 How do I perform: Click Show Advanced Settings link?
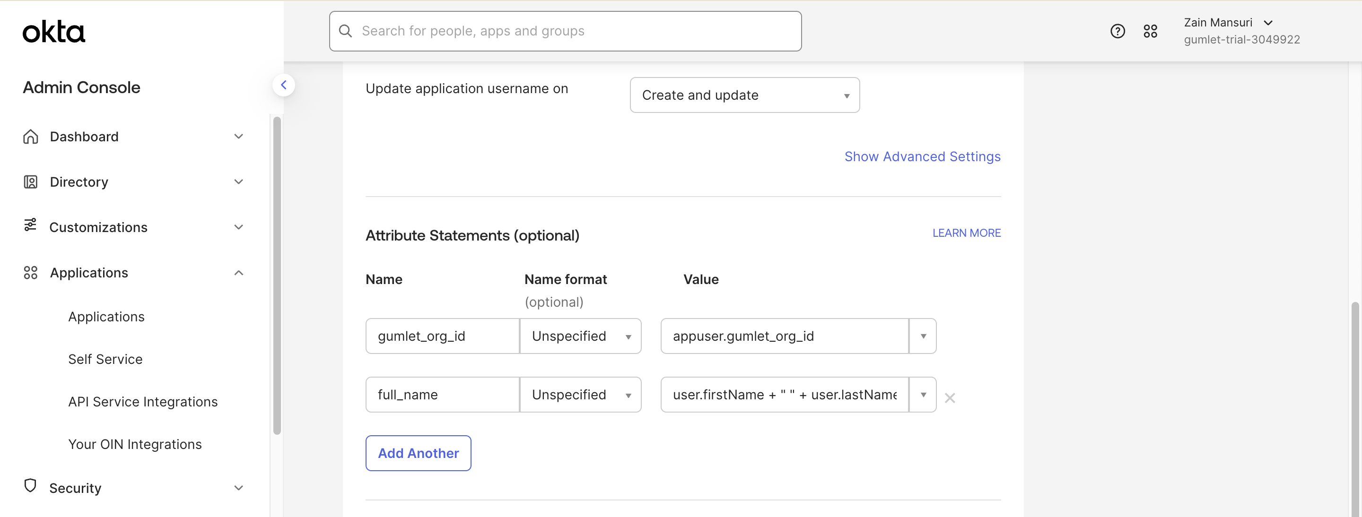point(922,156)
